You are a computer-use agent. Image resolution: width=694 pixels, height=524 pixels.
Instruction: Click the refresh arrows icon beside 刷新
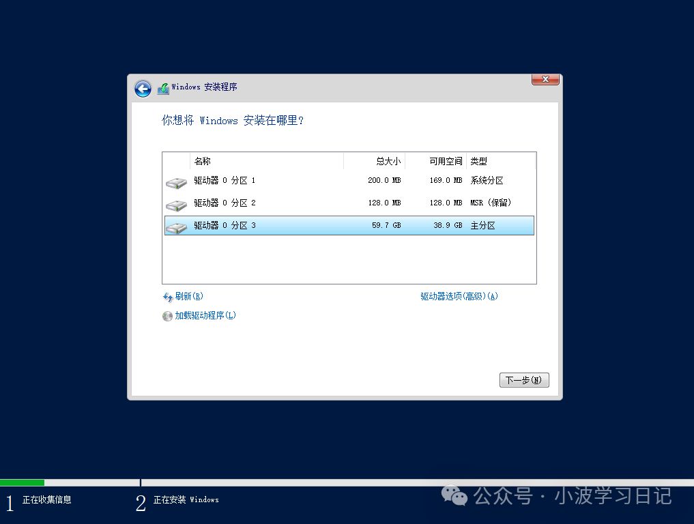coord(167,296)
